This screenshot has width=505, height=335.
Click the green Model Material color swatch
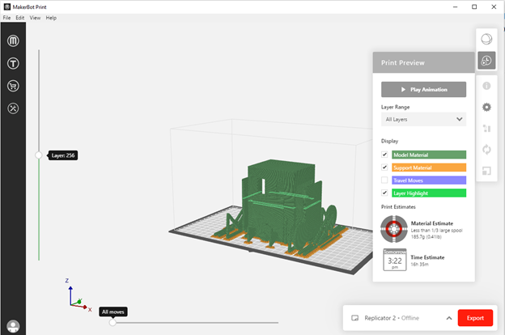click(429, 155)
